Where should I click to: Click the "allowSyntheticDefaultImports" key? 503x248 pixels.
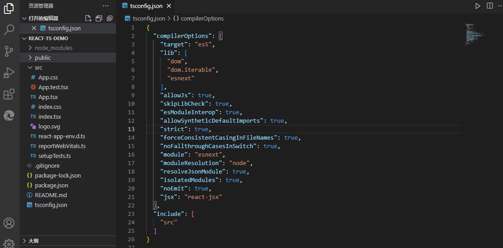212,121
